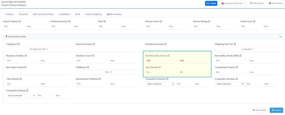Click help icon beside Monthly Revenue
Image resolution: width=285 pixels, height=115 pixels.
pyautogui.click(x=69, y=21)
